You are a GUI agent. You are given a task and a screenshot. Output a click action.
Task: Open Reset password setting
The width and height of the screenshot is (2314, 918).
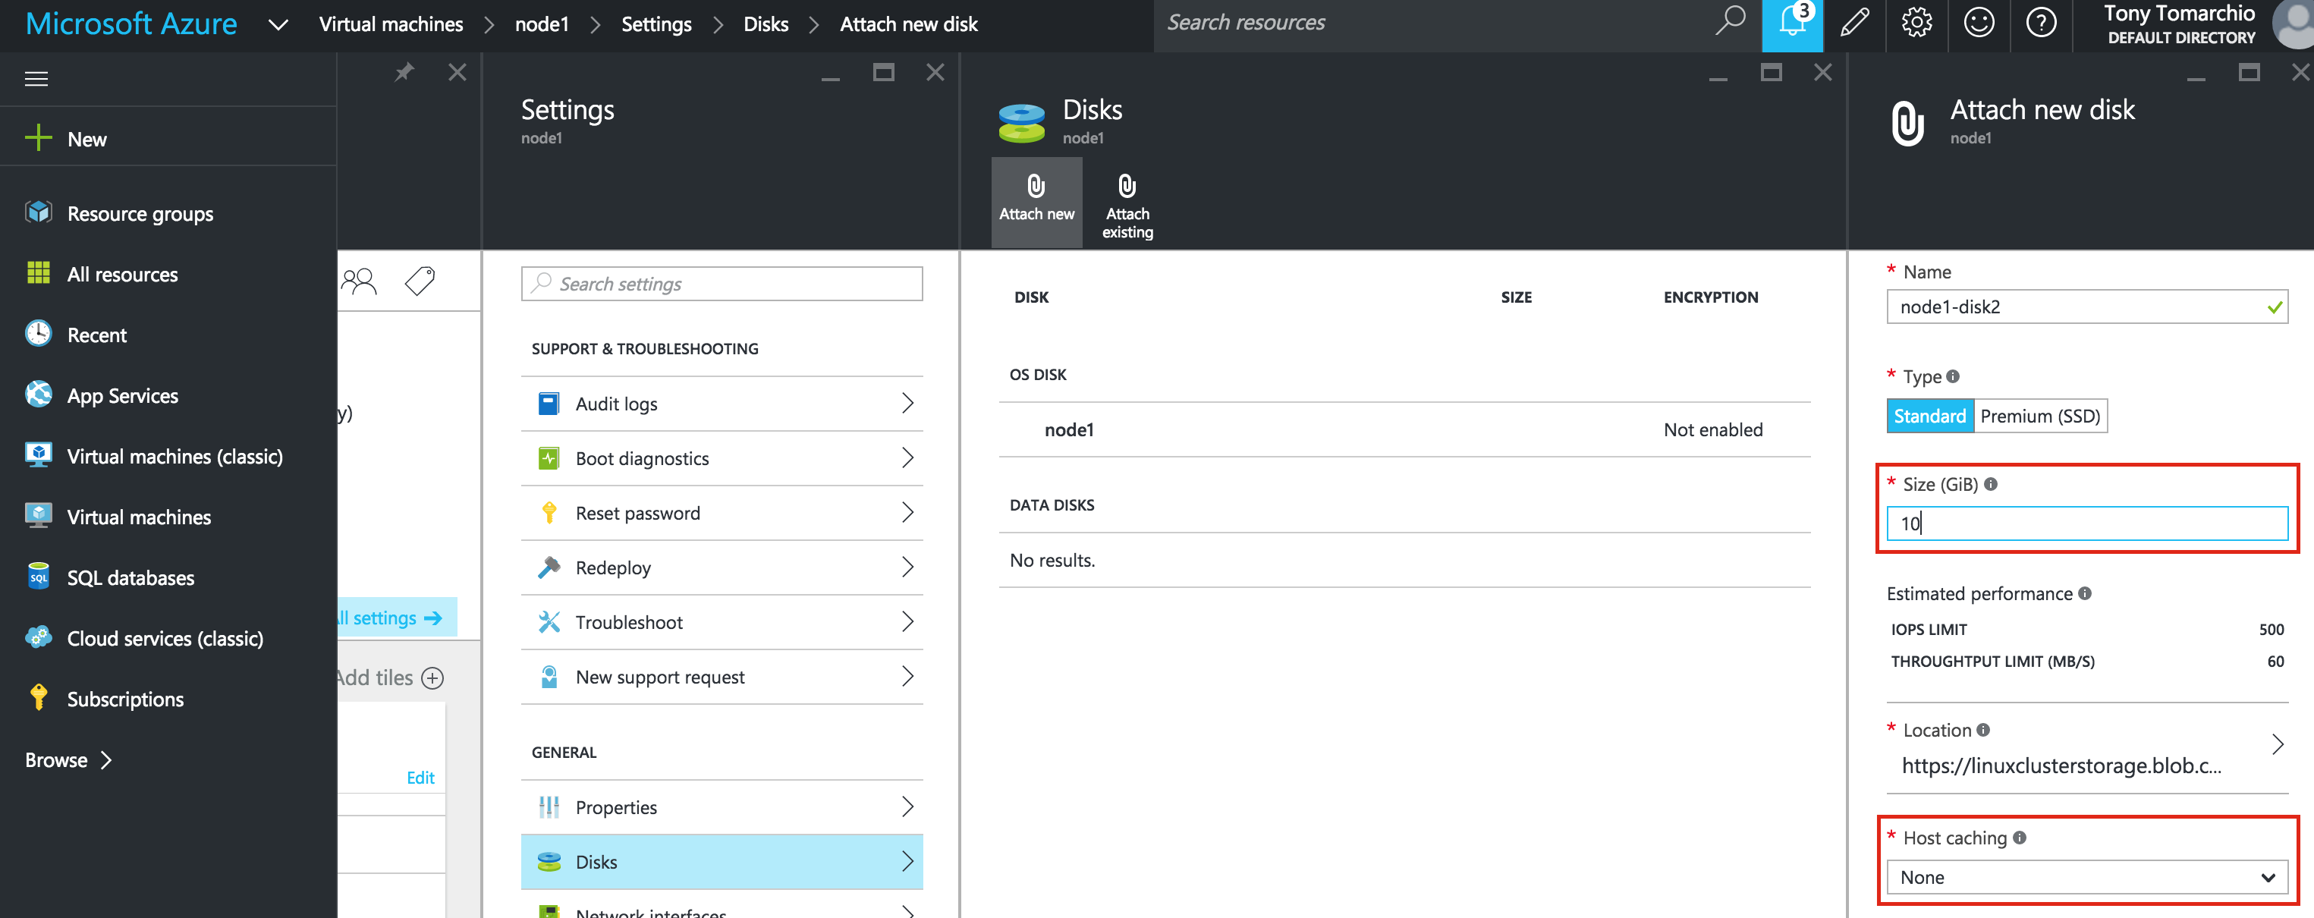click(722, 513)
